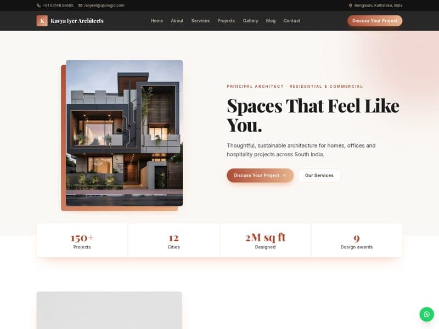Click the Thoughtful, sustainable architecture paragraph
The height and width of the screenshot is (329, 439).
pos(301,150)
